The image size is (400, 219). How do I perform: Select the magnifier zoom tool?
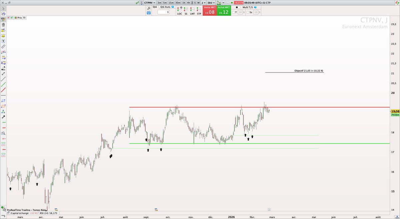pos(3,133)
